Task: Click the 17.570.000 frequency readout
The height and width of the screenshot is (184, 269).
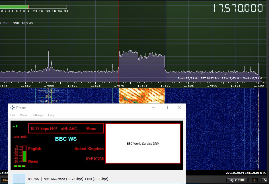Action: (x=238, y=8)
